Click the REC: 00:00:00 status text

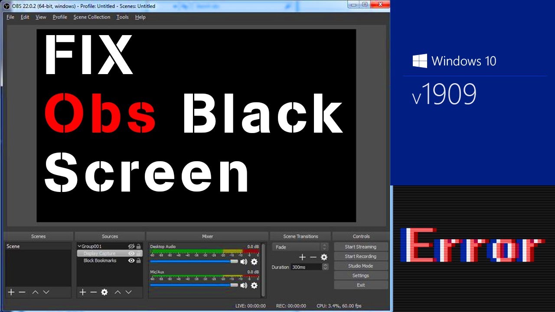291,306
